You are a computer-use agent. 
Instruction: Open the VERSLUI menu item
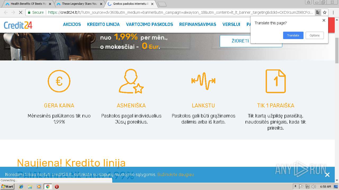[x=231, y=24]
